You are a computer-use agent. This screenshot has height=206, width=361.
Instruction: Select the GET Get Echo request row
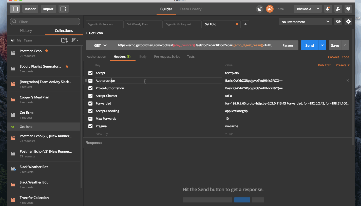pos(44,127)
